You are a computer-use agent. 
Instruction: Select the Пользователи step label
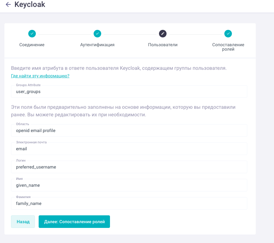(163, 45)
